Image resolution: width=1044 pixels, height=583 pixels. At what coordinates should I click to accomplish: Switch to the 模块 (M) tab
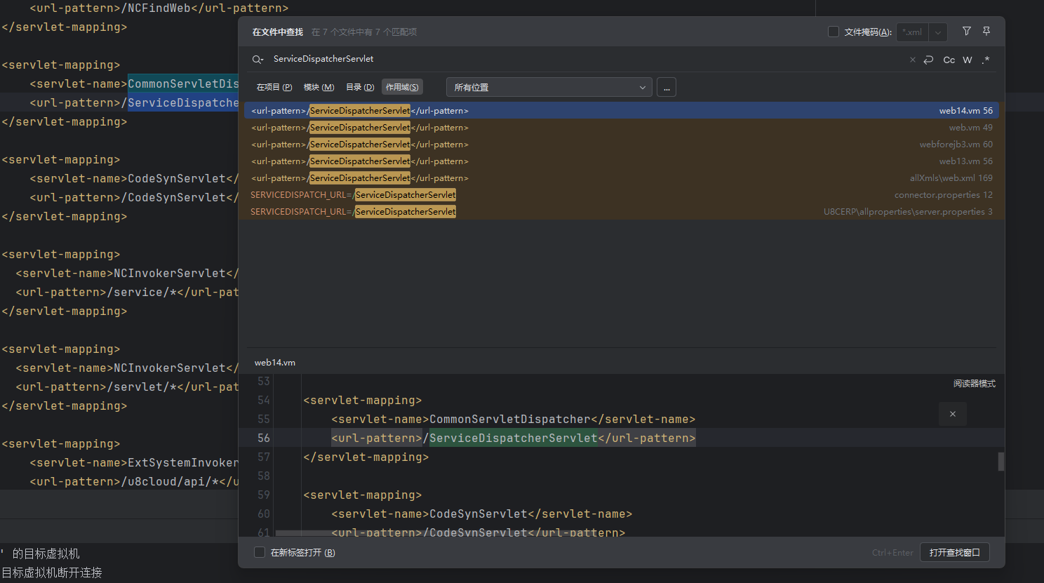[x=319, y=87]
